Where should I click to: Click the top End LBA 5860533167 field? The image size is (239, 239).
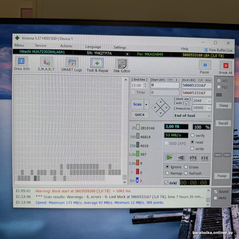click(197, 85)
